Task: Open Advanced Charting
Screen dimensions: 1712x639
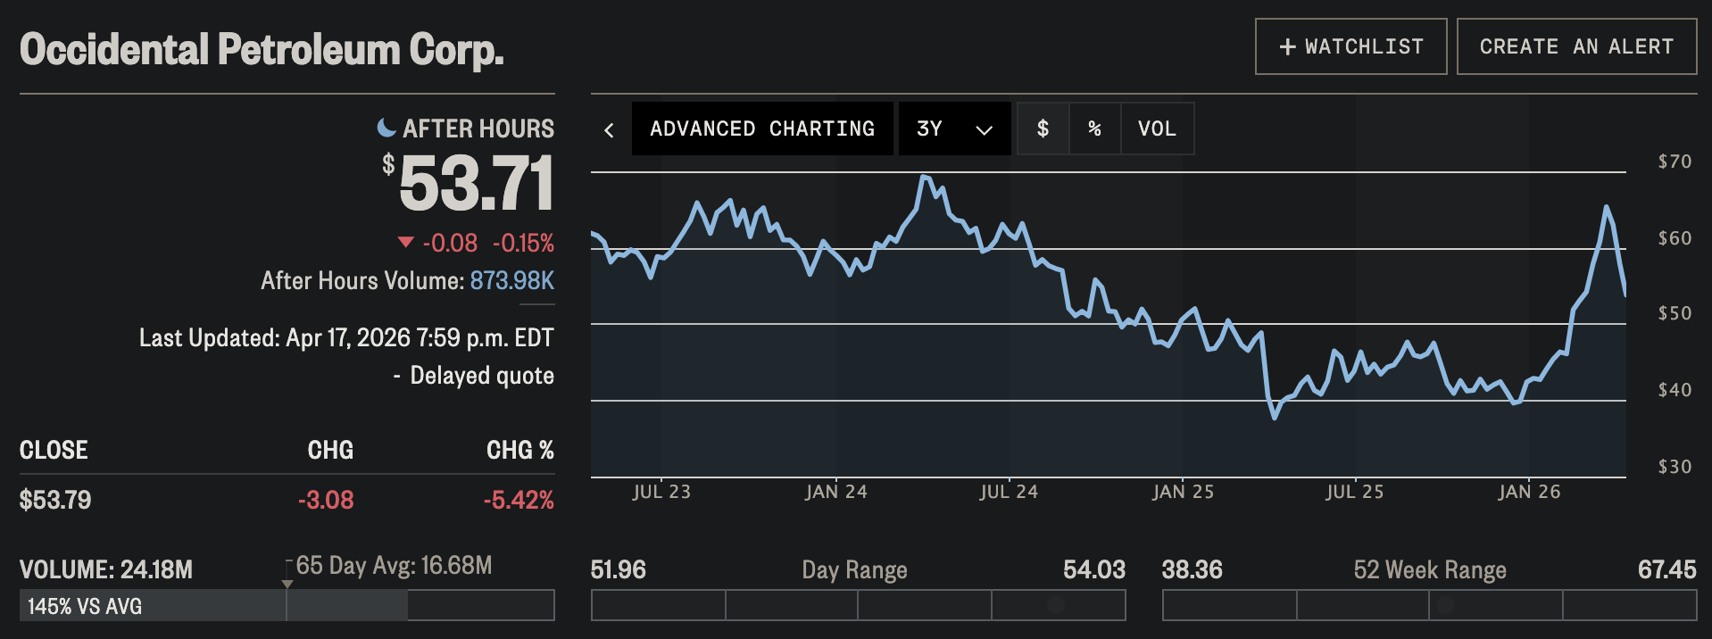Action: pos(762,129)
